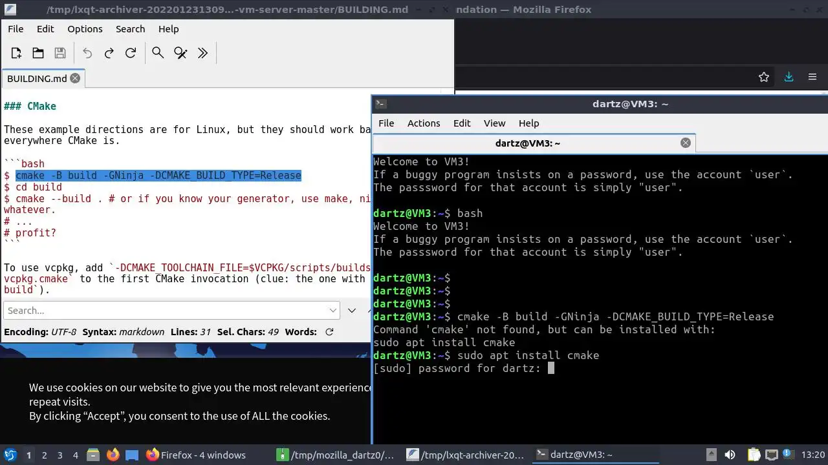Switch to virtual desktop 3
This screenshot has width=828, height=465.
point(60,455)
